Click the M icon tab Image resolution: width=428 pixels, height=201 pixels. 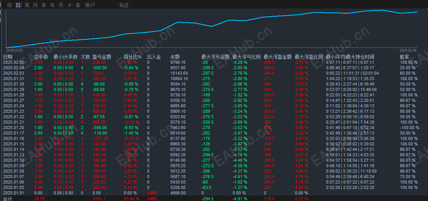click(70, 5)
